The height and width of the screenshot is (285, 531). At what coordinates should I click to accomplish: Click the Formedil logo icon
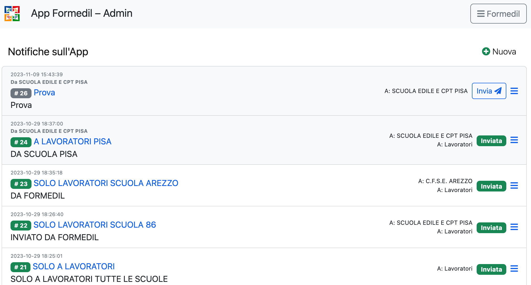(12, 14)
